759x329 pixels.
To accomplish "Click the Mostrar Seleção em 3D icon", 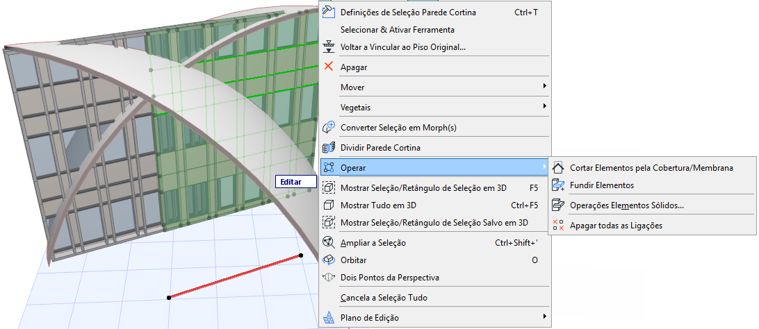I will click(x=329, y=187).
